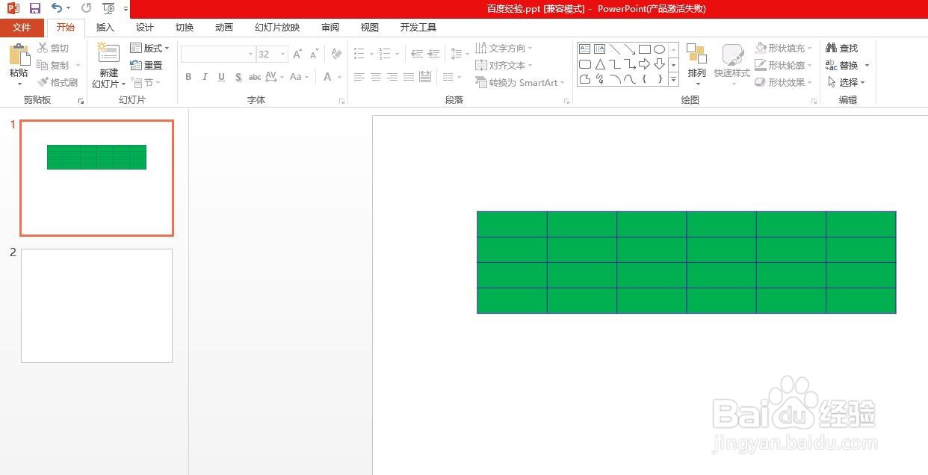
Task: Switch to the 视图 (View) tab
Action: [x=370, y=28]
